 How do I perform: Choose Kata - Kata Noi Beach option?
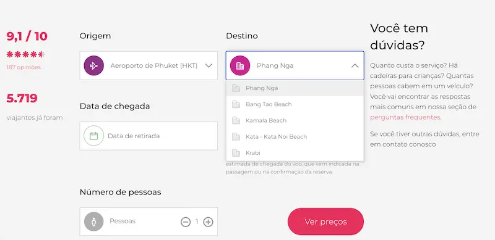[295, 137]
